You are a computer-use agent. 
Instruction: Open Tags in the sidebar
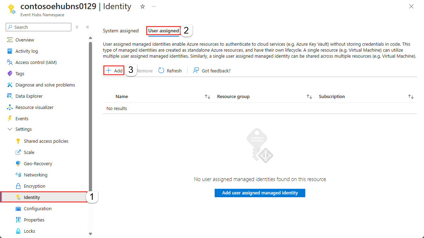(20, 73)
